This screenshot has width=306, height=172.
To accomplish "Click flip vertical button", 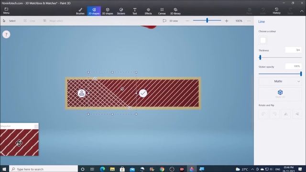I will [x=286, y=114].
